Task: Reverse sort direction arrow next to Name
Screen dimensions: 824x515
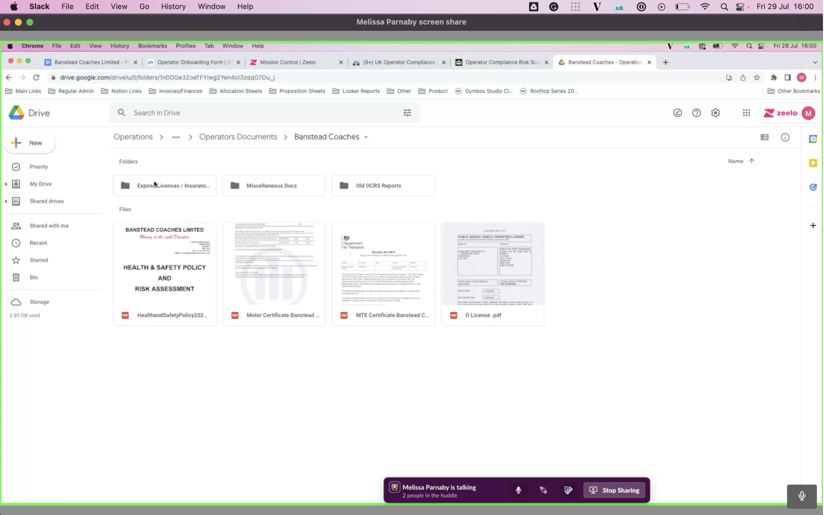Action: pos(752,161)
